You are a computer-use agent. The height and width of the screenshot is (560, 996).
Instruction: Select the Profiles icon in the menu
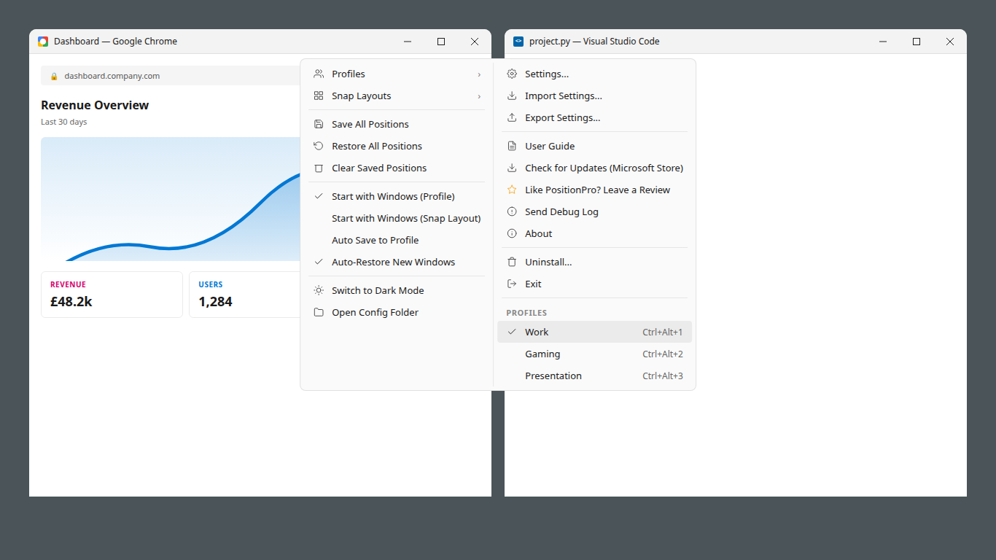click(x=318, y=74)
